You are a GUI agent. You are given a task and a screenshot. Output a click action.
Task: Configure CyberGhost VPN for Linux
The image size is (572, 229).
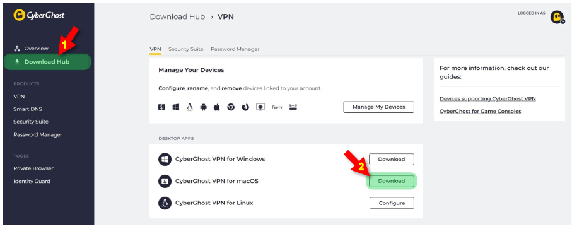click(x=392, y=203)
